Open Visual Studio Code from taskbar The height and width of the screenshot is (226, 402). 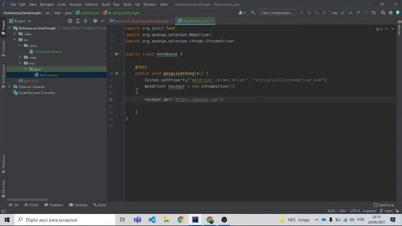click(152, 220)
